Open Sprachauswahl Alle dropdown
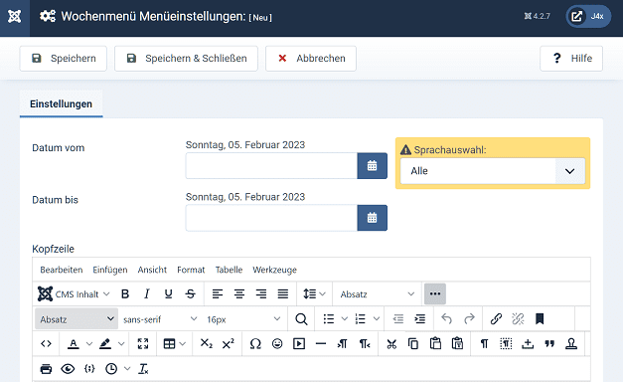This screenshot has height=382, width=623. pos(493,171)
